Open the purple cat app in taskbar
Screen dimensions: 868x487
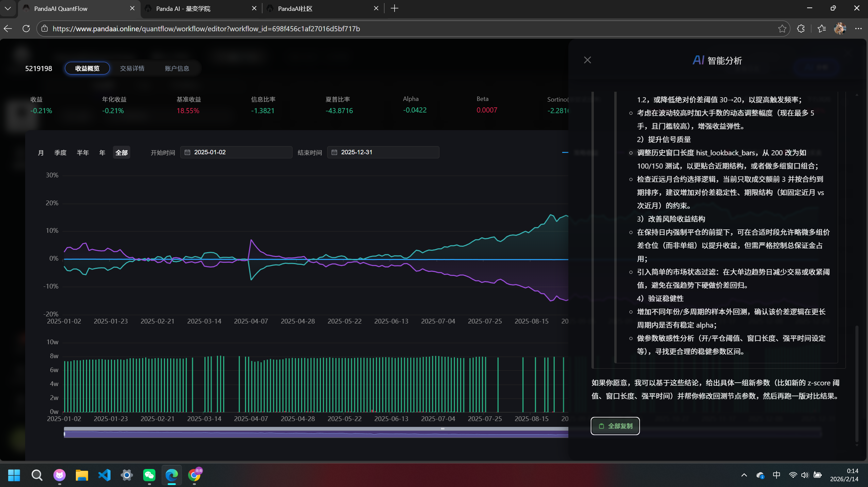click(x=59, y=475)
